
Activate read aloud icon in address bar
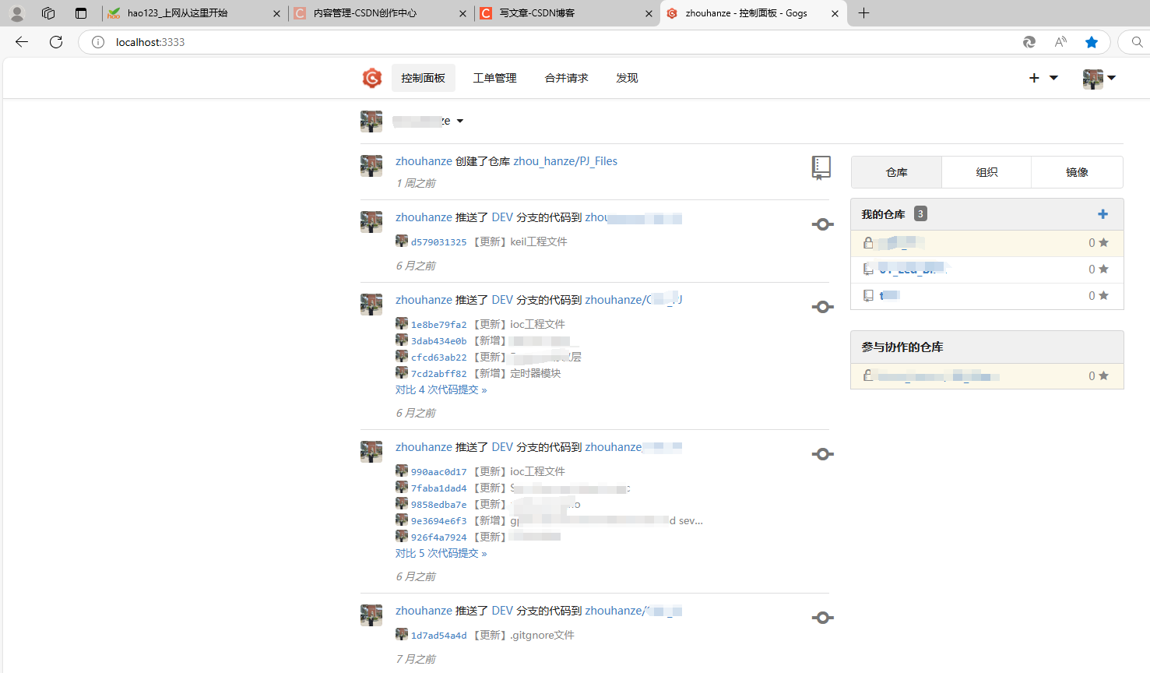click(x=1060, y=42)
